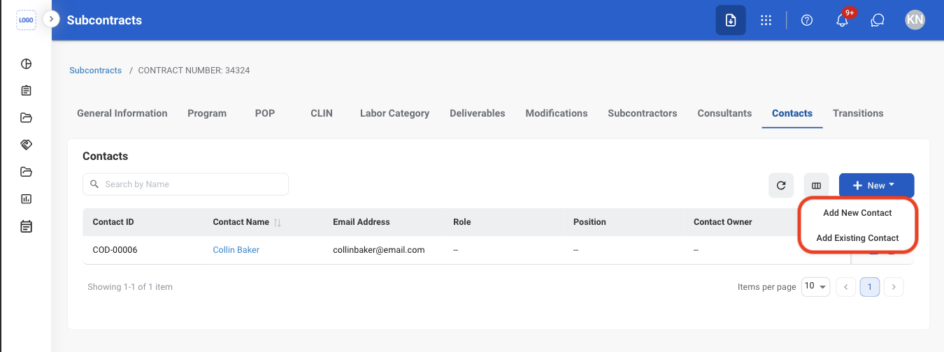Switch to Consultants tab
The width and height of the screenshot is (944, 352).
pyautogui.click(x=724, y=113)
